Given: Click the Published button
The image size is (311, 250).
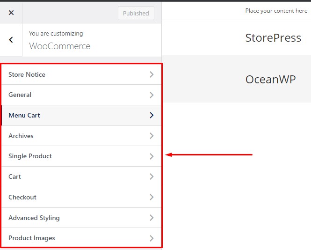Looking at the screenshot, I should (136, 13).
